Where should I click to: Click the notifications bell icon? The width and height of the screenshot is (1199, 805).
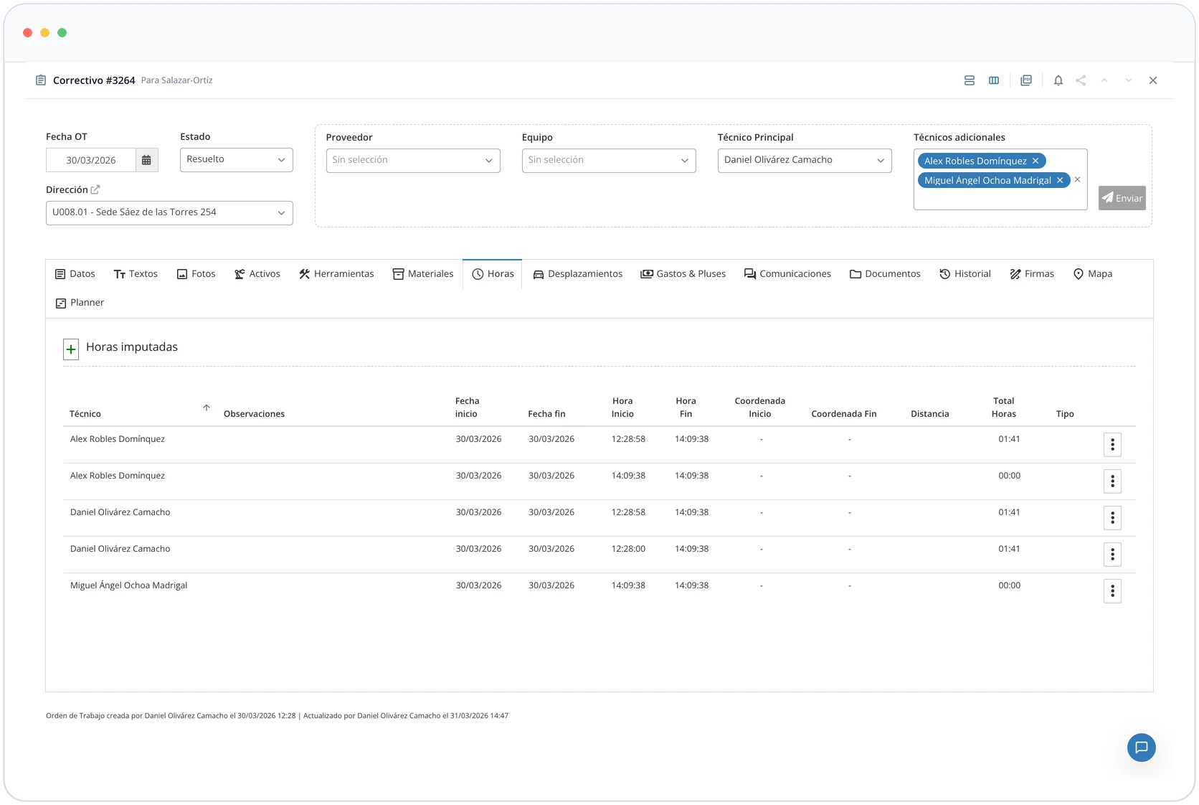coord(1058,80)
